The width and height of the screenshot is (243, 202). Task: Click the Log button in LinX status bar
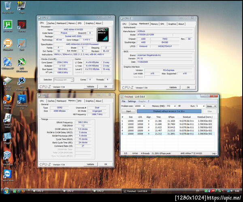click(x=214, y=153)
